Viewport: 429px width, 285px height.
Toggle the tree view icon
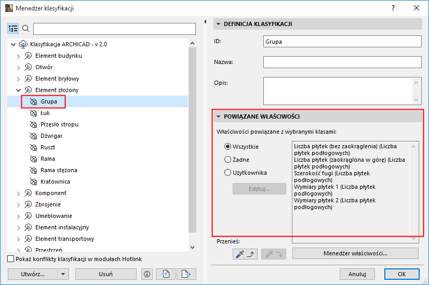point(13,29)
